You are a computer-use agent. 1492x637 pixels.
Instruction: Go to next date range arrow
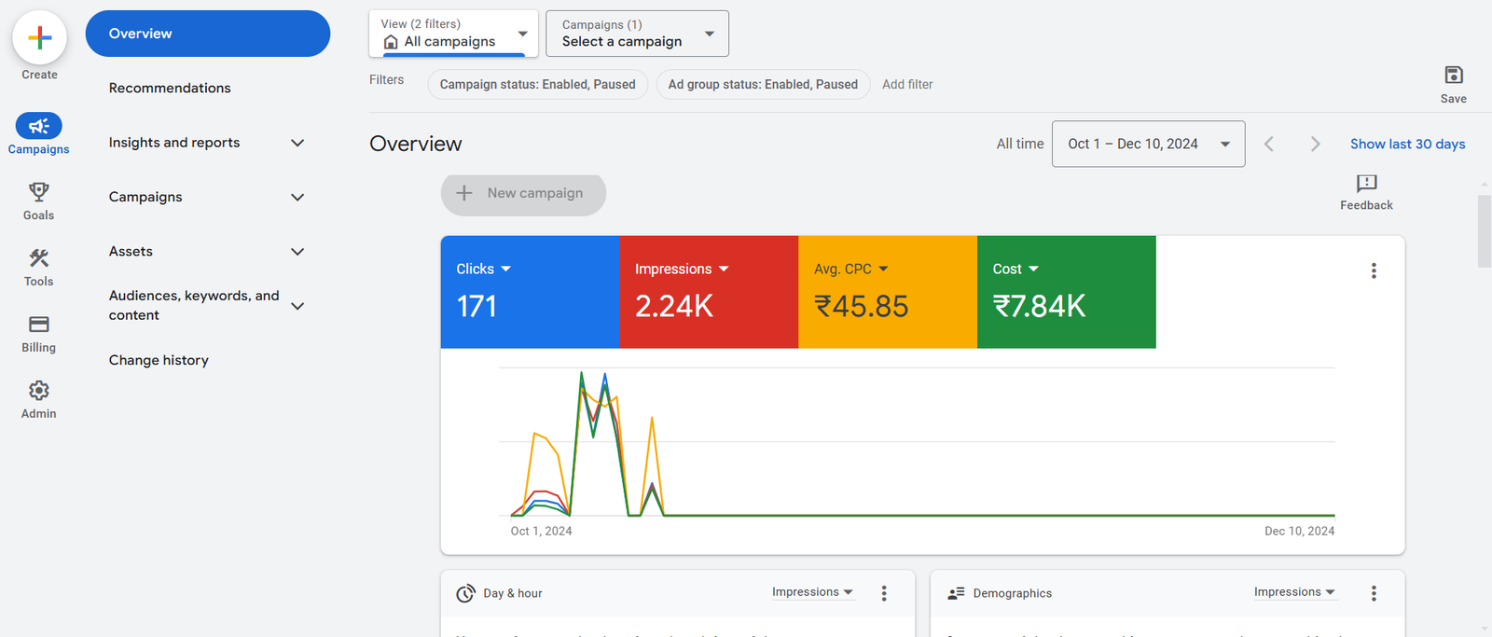(x=1315, y=144)
